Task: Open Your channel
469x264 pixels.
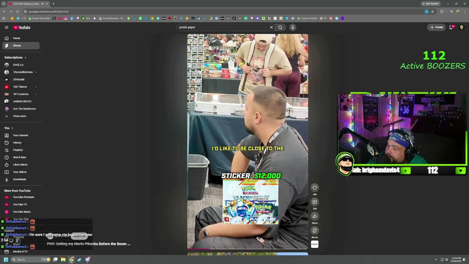Action: point(20,135)
